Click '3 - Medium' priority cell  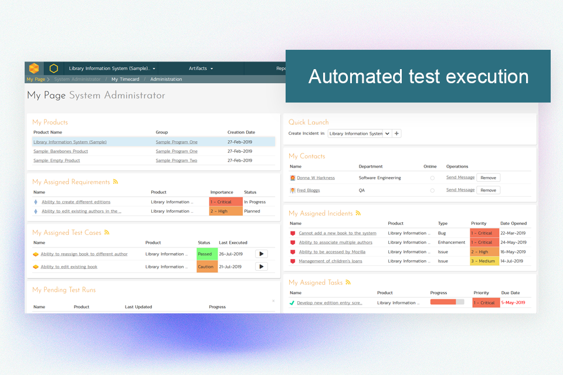pyautogui.click(x=485, y=261)
